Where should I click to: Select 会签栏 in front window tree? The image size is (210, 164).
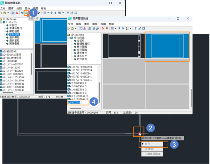pos(81,41)
